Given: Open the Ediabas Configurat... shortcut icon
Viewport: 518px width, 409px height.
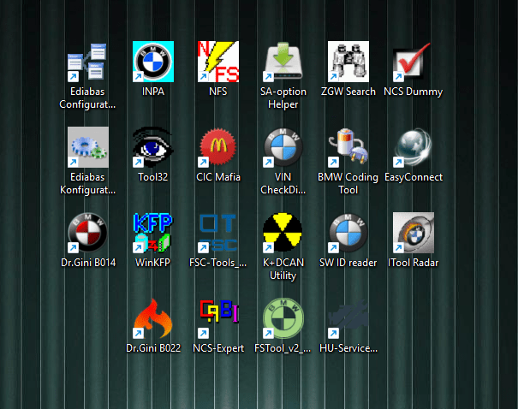Looking at the screenshot, I should tap(87, 62).
